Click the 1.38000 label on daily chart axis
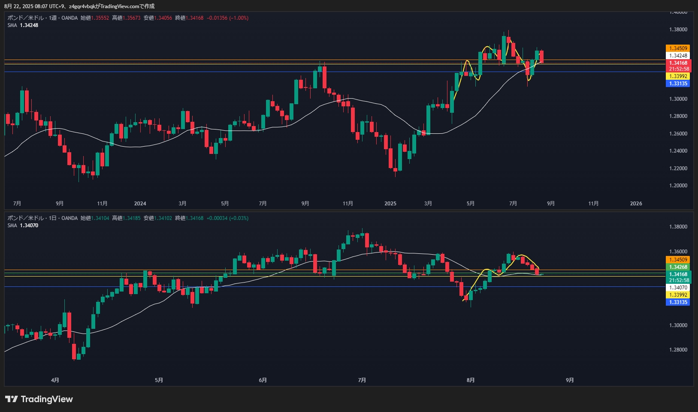The image size is (698, 412). (678, 227)
